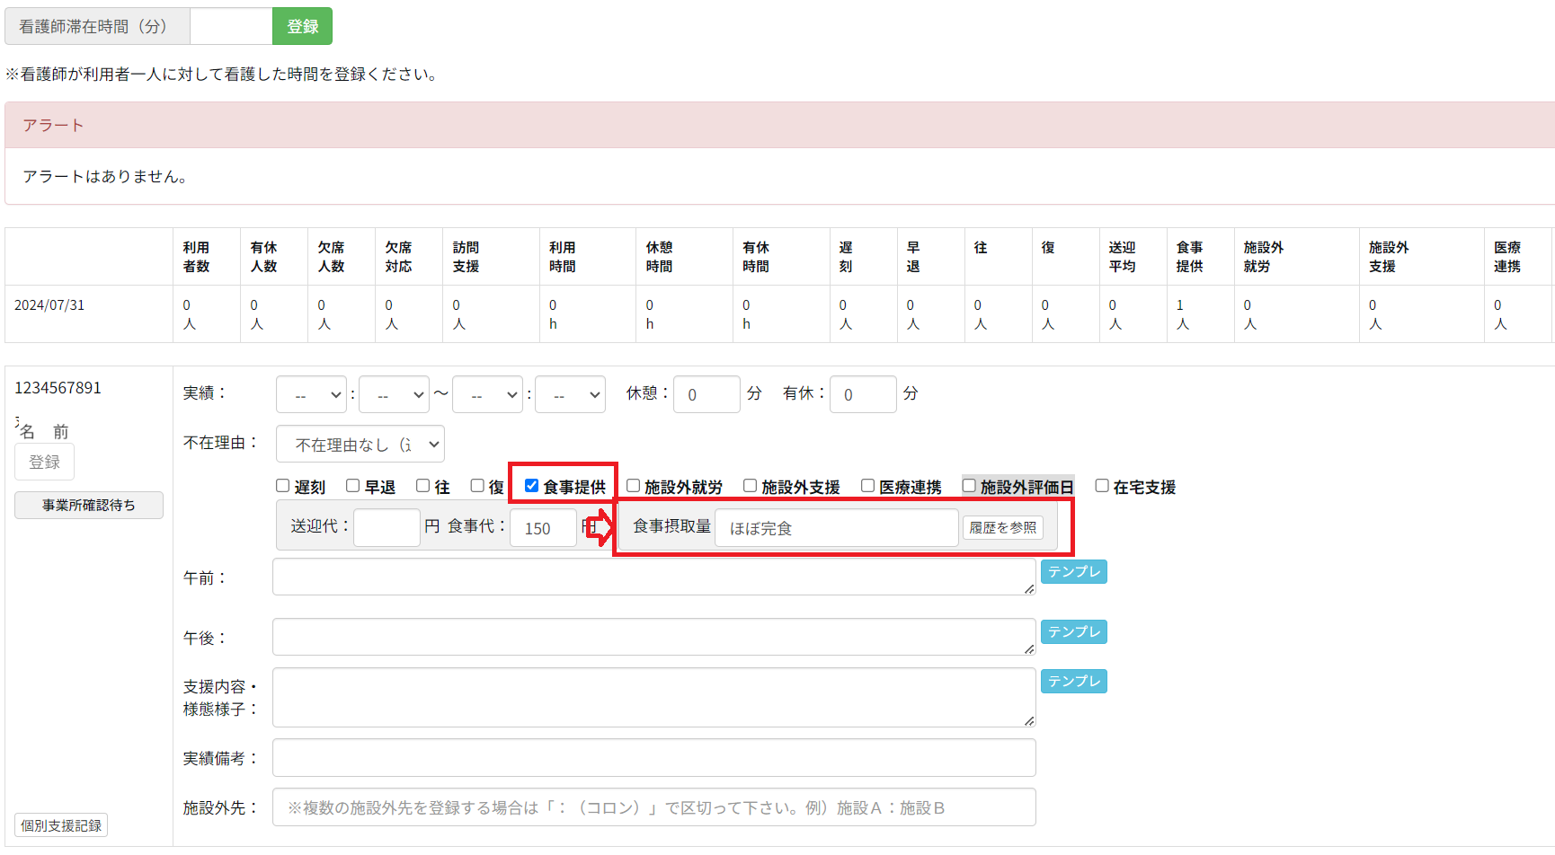Expand the 実績 end minute dropdown
Image resolution: width=1555 pixels, height=855 pixels.
click(x=570, y=394)
